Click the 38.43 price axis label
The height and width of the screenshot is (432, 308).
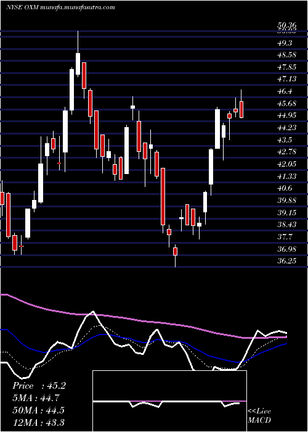[287, 225]
